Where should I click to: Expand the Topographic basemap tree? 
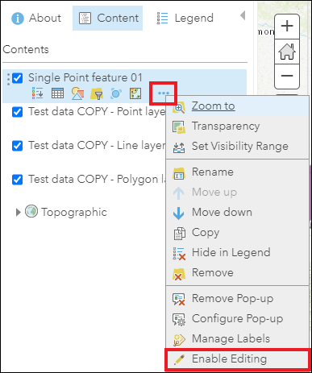(18, 212)
